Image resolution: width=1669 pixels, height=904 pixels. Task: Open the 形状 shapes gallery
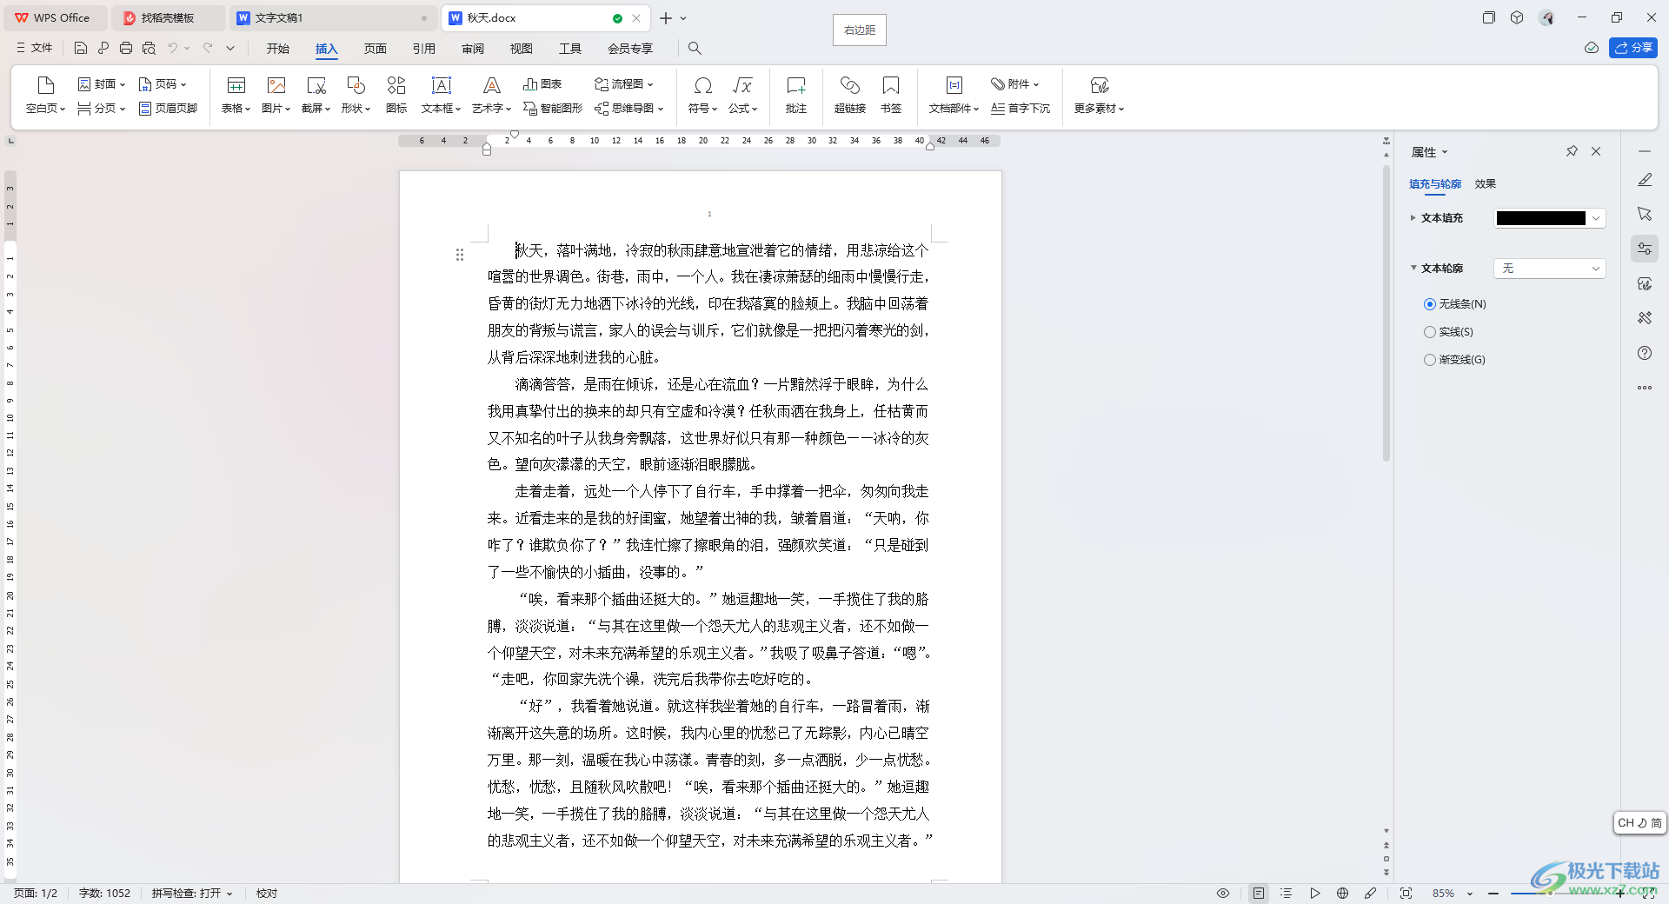point(356,95)
